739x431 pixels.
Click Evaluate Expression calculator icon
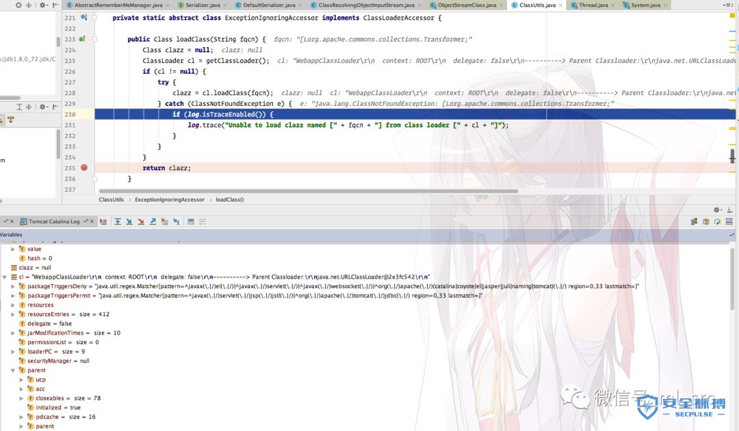click(x=191, y=221)
